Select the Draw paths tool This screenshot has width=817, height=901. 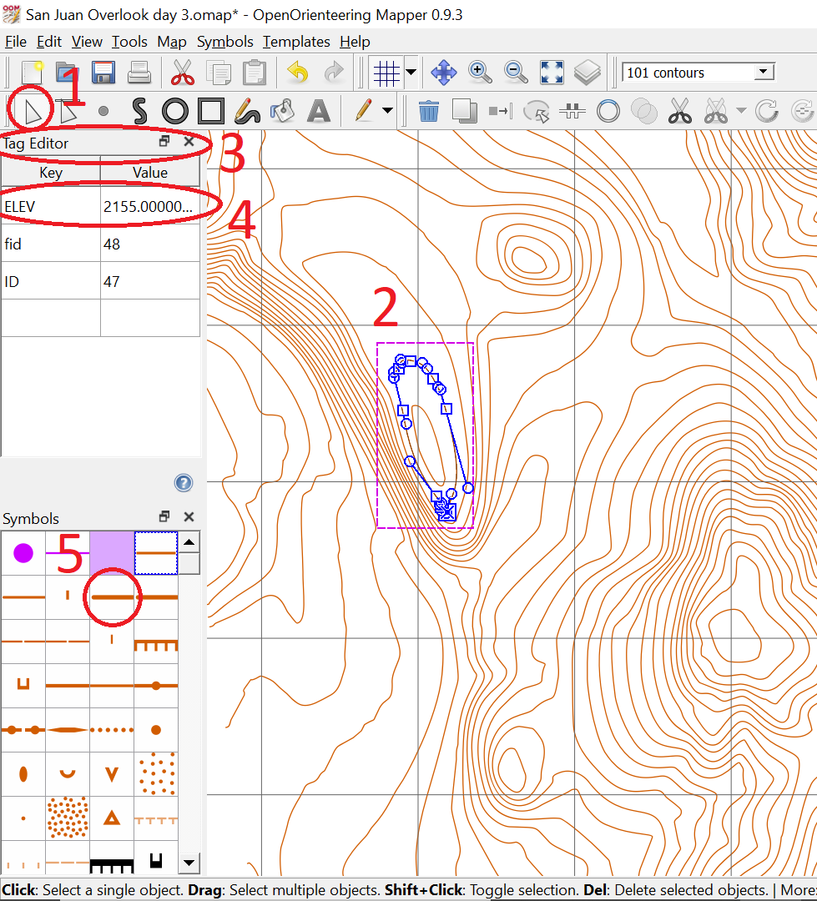tap(139, 110)
